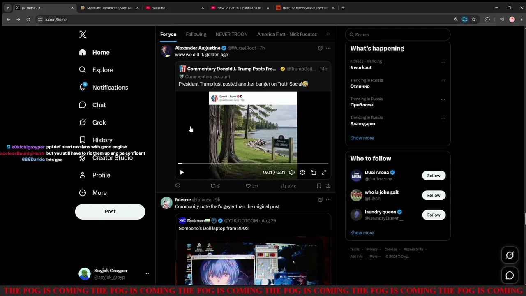Open Soyjak Groyper account options menu
Screen dimensions: 526x296
tap(147, 274)
